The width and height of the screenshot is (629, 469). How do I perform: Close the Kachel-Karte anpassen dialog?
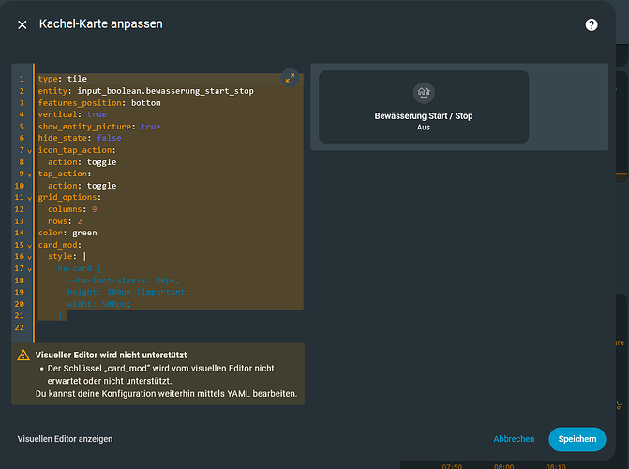coord(22,24)
